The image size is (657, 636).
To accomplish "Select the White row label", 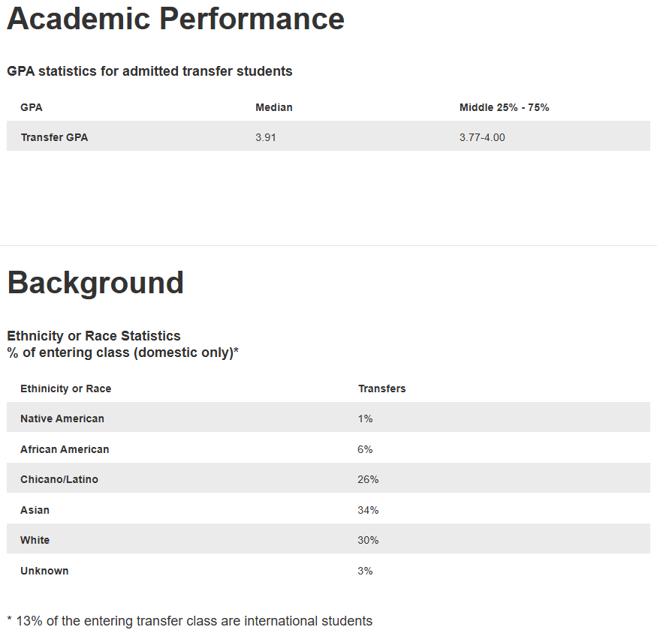I will (x=35, y=540).
